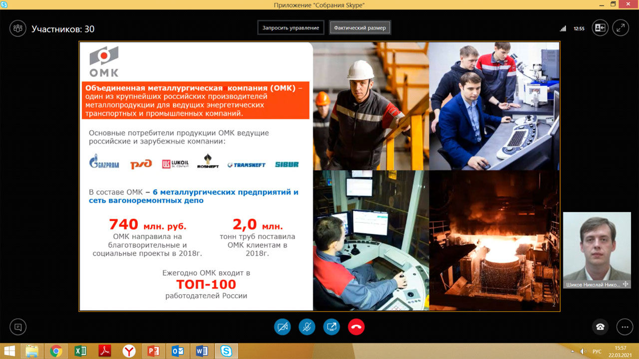Open the taskbar clock showing 15:57

pyautogui.click(x=621, y=351)
